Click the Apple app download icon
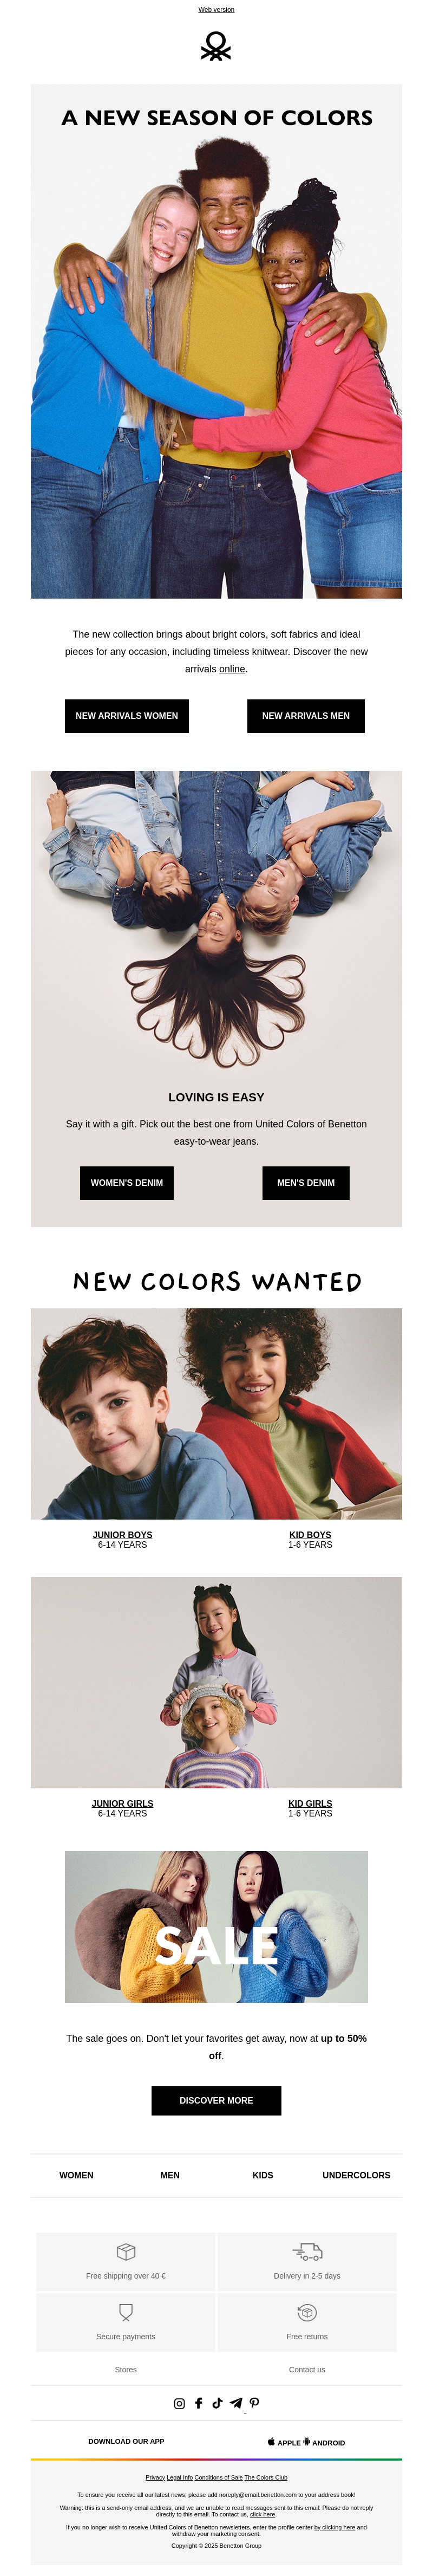The width and height of the screenshot is (433, 2576). pyautogui.click(x=271, y=2441)
